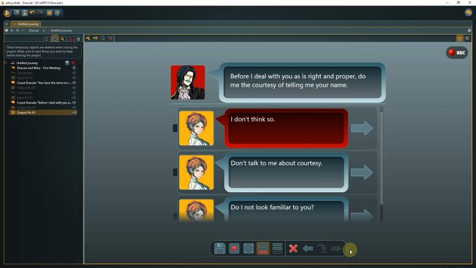Click the undo arrow in top toolbar
This screenshot has height=268, width=476.
click(32, 13)
